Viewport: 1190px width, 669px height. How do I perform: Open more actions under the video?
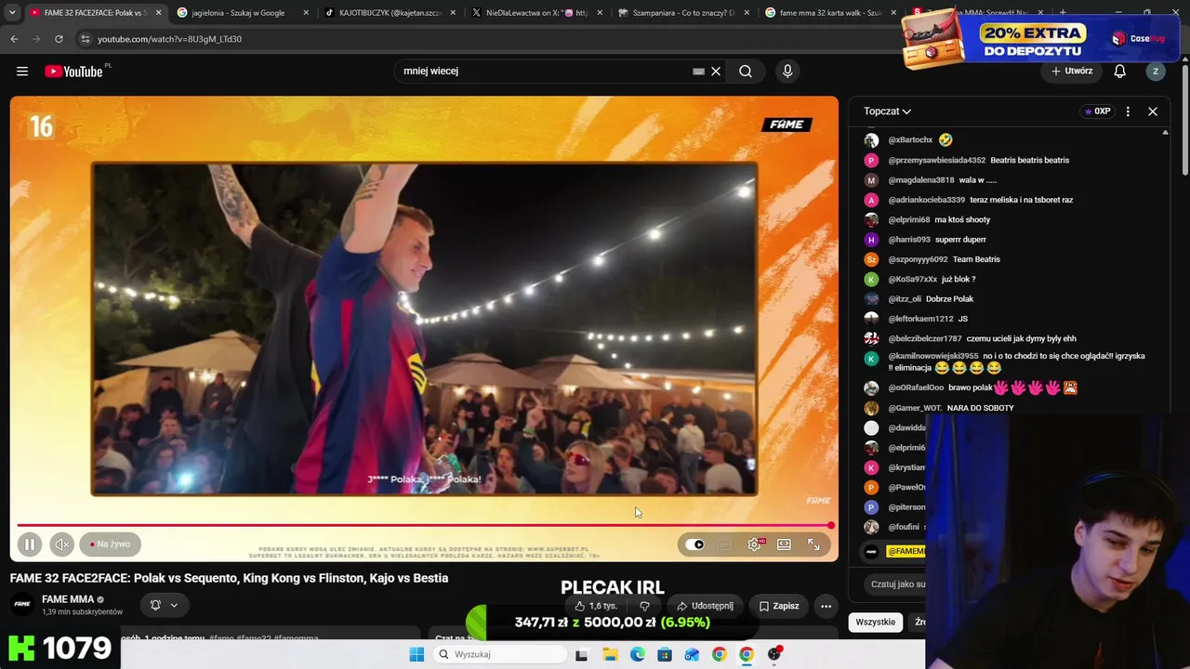coord(826,606)
